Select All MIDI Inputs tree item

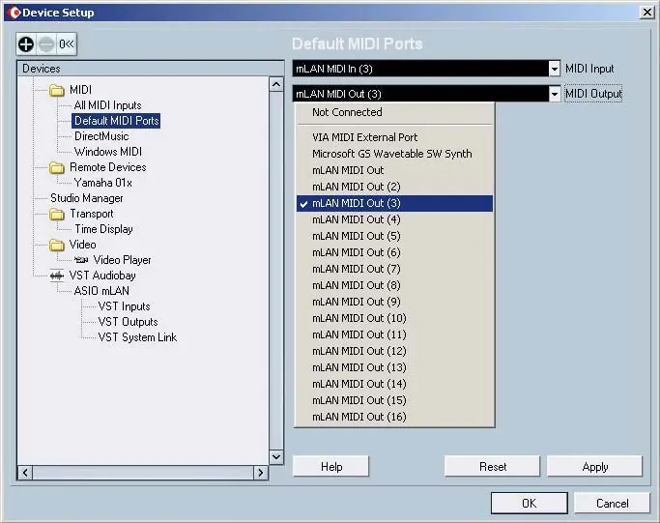coord(108,105)
